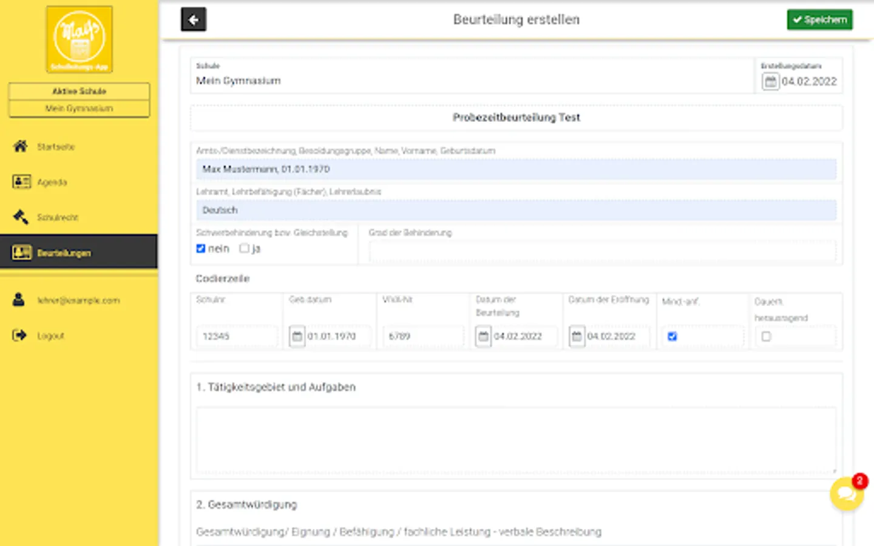Click the Logout icon in sidebar
This screenshot has height=546, width=874.
click(20, 335)
